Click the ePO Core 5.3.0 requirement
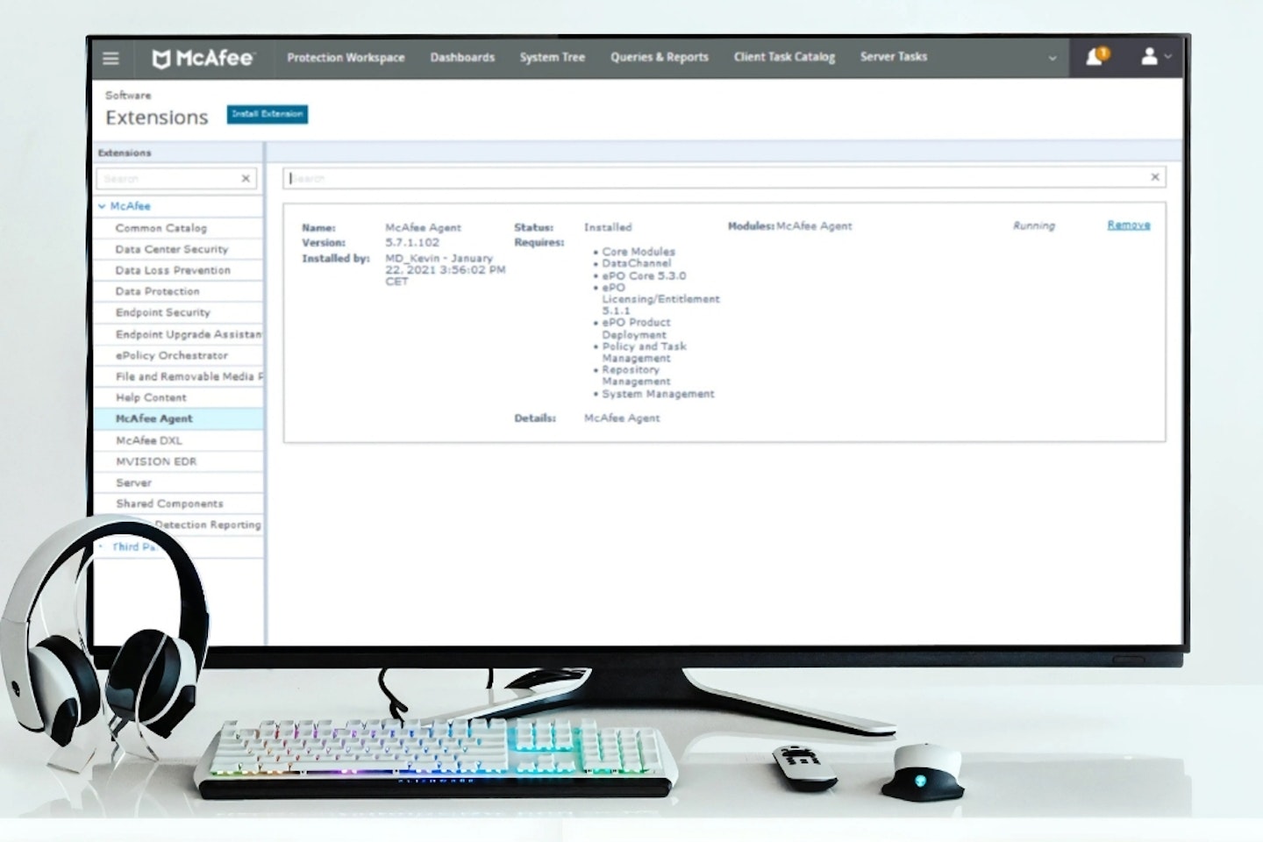This screenshot has width=1263, height=842. coord(644,275)
